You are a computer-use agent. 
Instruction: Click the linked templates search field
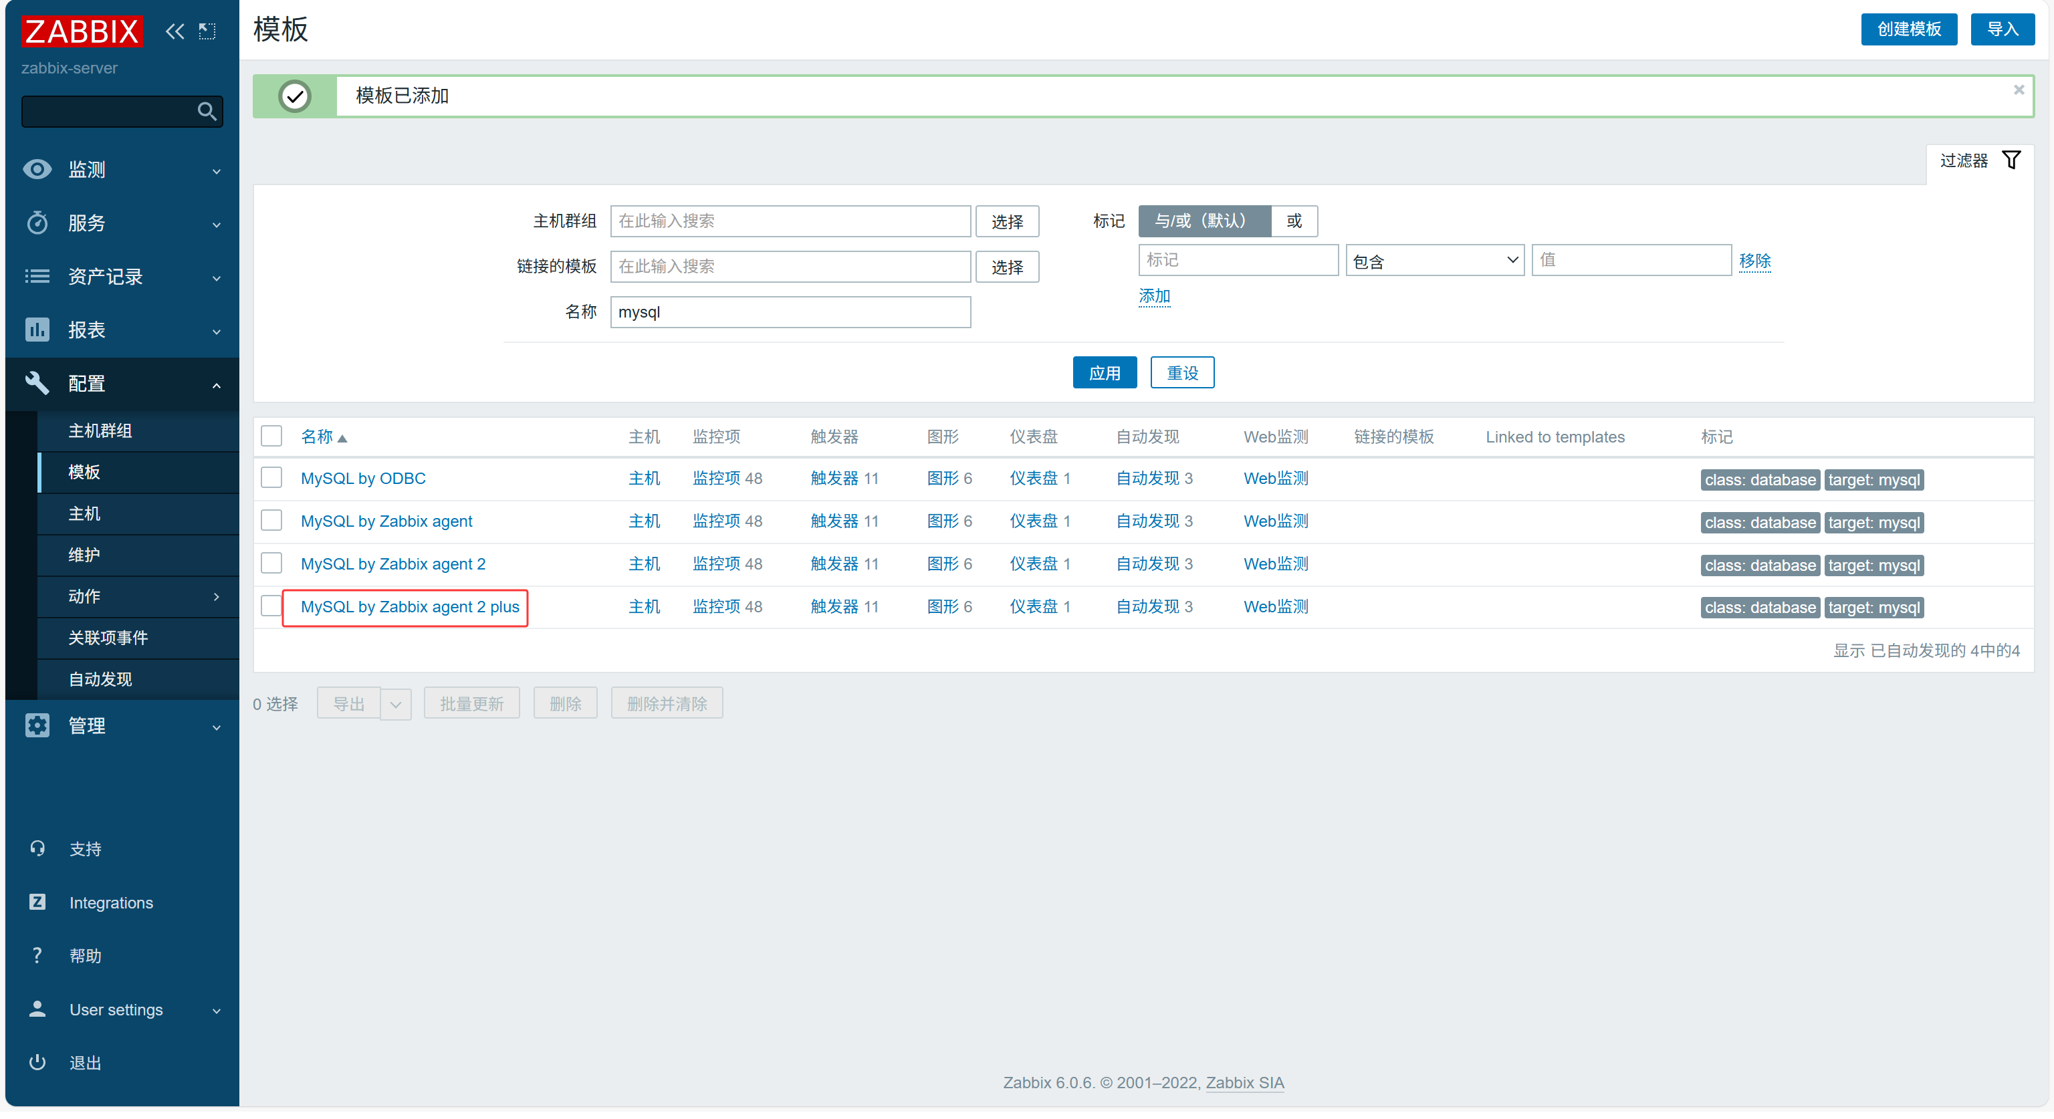click(x=790, y=266)
